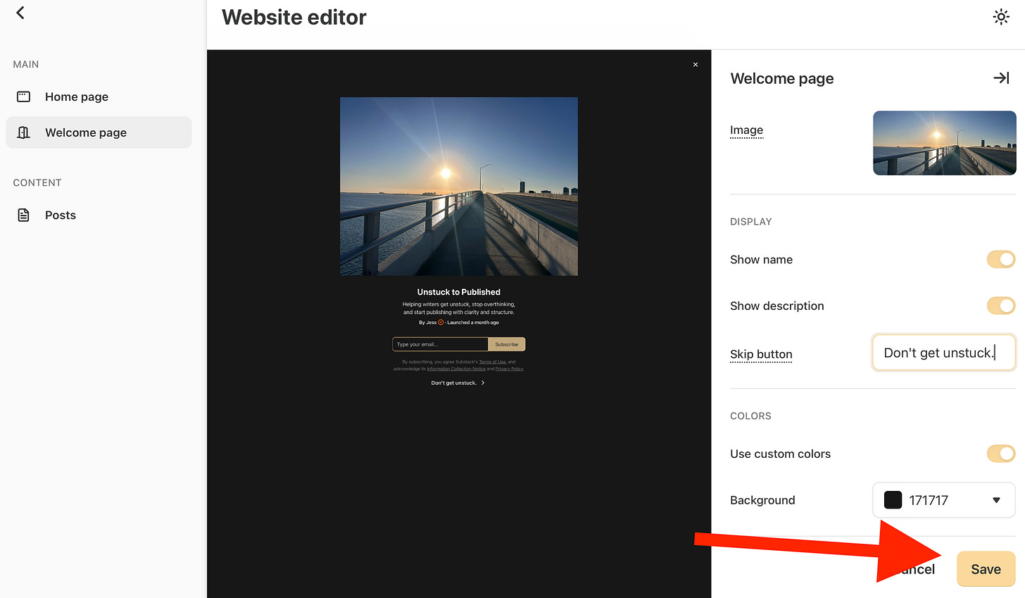Click the black background color swatch
Image resolution: width=1025 pixels, height=598 pixels.
[x=893, y=500]
